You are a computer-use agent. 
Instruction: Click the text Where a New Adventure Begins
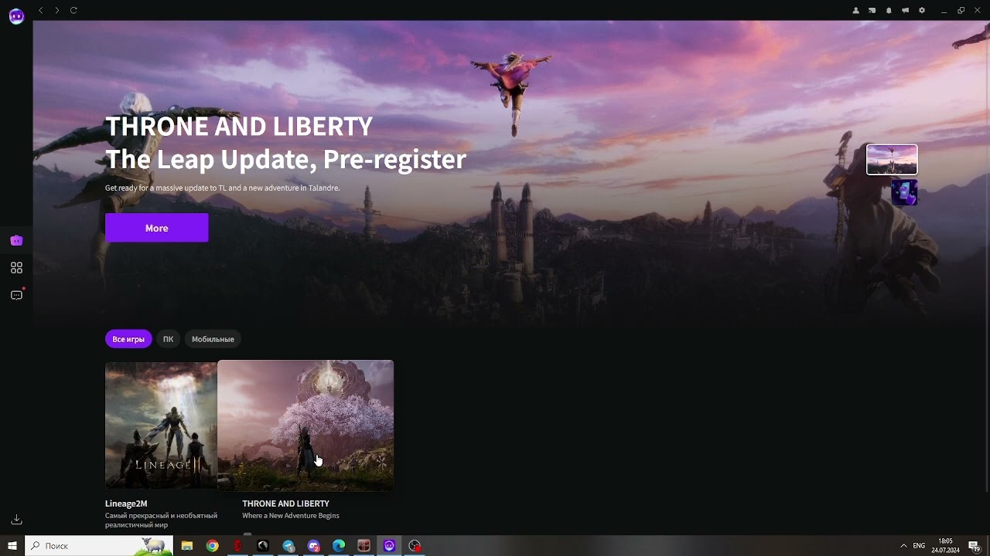click(291, 516)
